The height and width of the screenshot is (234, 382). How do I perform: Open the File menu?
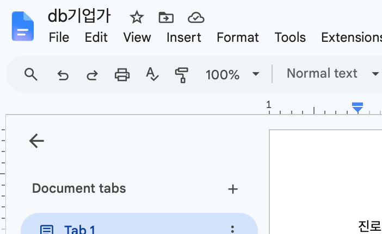(x=59, y=37)
